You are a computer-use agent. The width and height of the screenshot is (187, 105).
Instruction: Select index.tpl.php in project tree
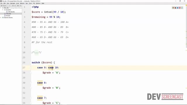coord(11,12)
